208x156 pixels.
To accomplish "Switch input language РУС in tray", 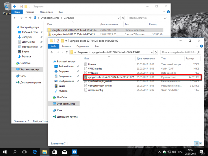I will click(x=180, y=152).
